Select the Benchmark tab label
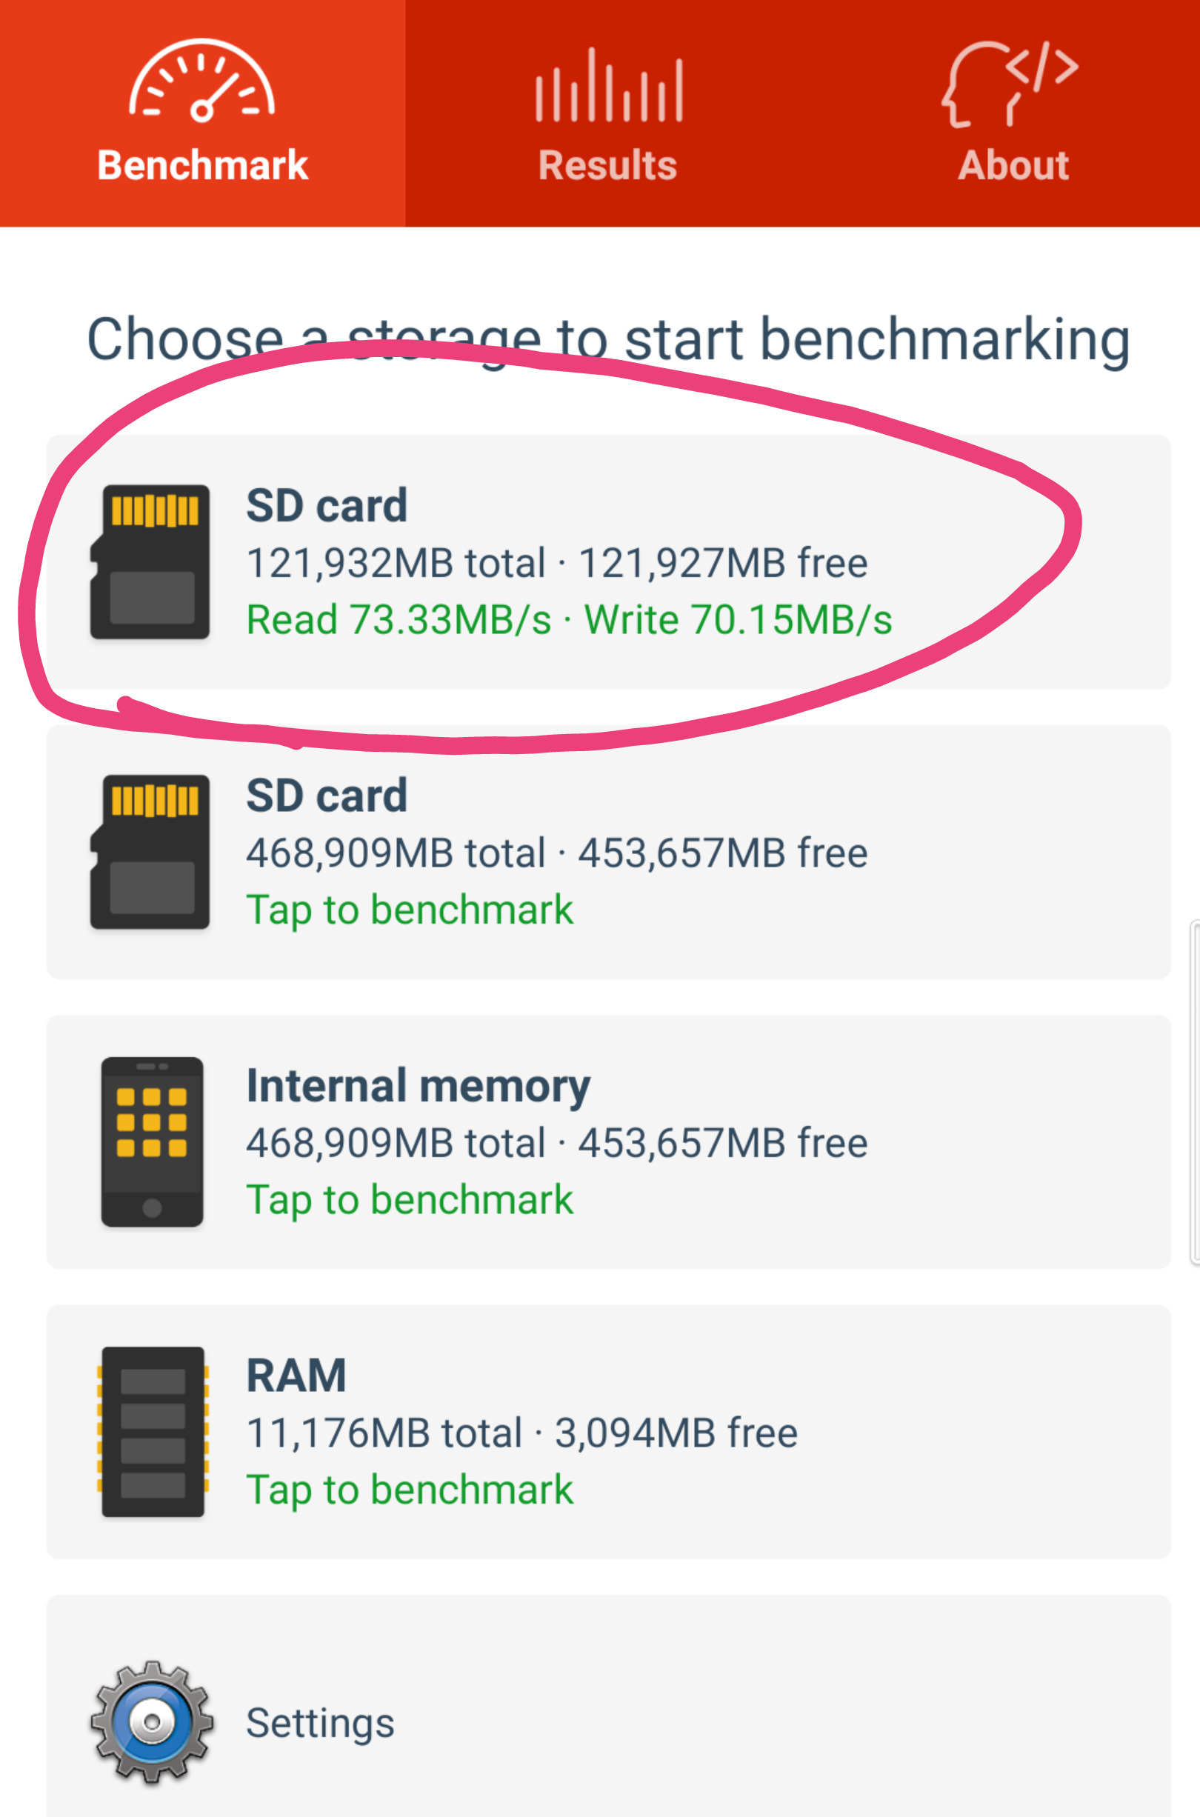Image resolution: width=1200 pixels, height=1817 pixels. coord(202,165)
